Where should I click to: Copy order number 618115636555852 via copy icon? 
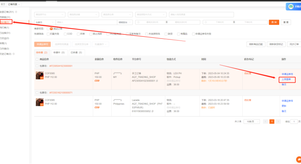(x=152, y=111)
